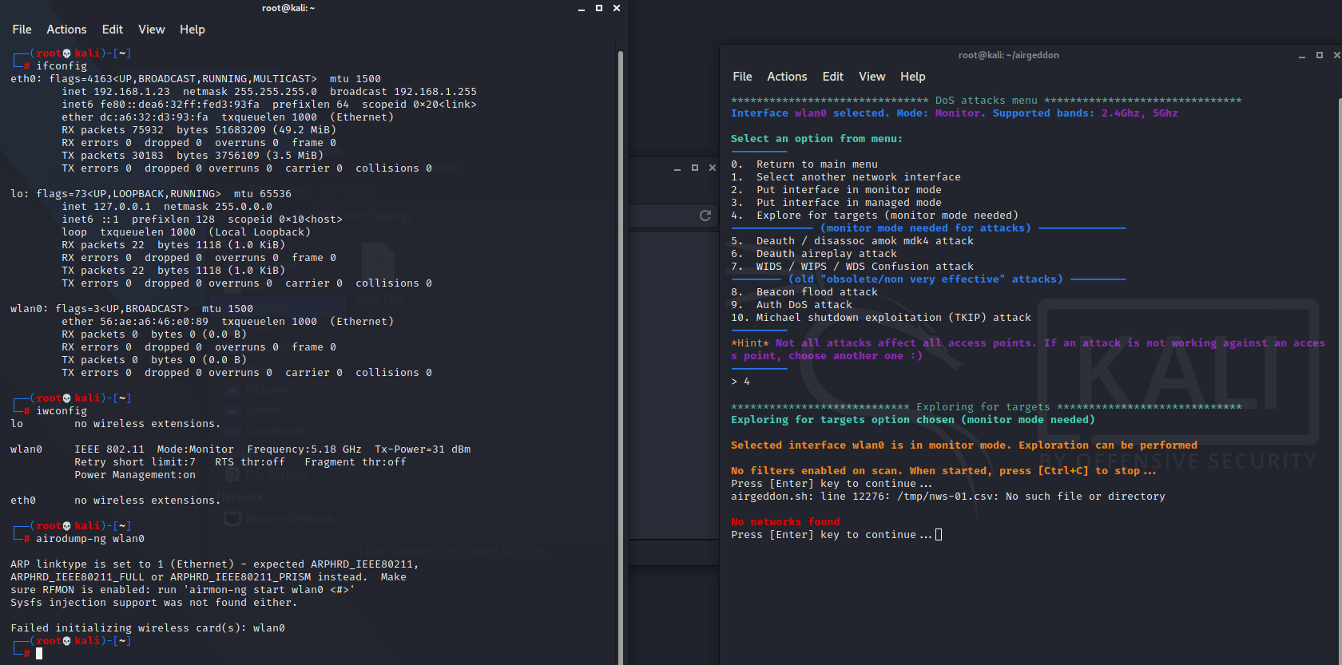This screenshot has width=1342, height=665.
Task: Click '7. WIDS / WIPS / WDS Confusion attack'
Action: [x=852, y=267]
